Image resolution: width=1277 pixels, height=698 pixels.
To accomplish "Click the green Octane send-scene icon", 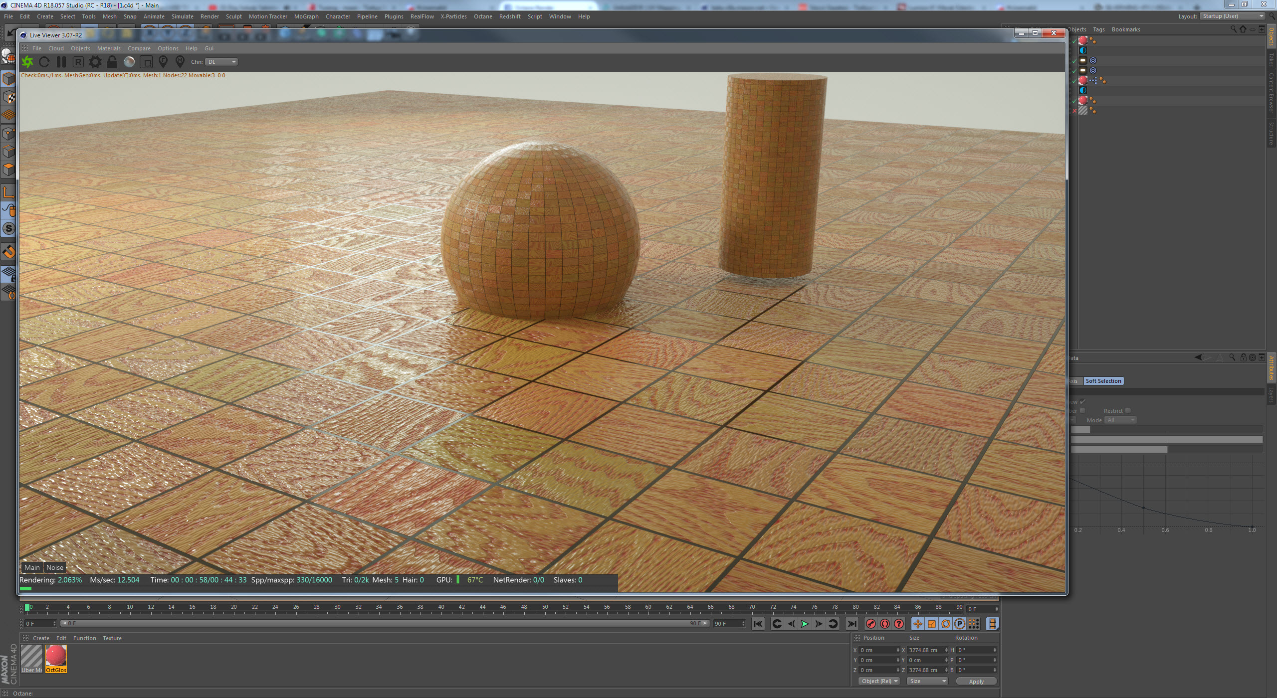I will coord(27,62).
